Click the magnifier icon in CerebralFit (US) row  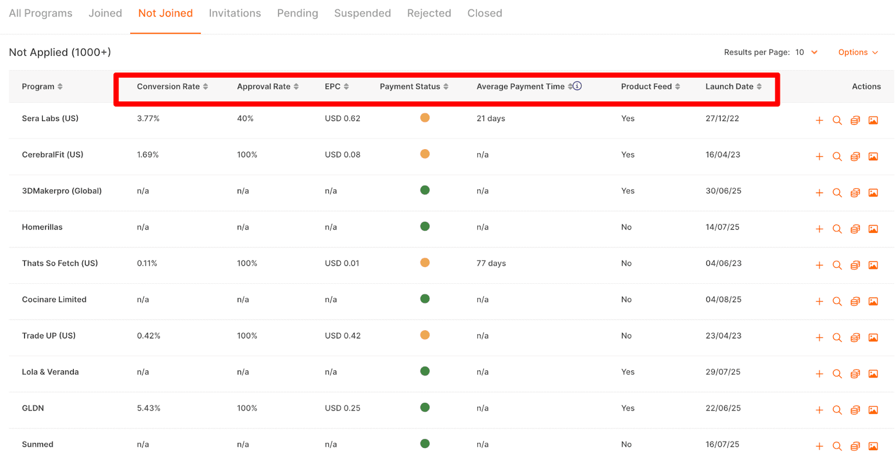pyautogui.click(x=837, y=157)
